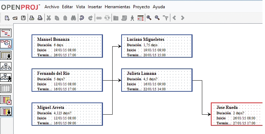Open the Archivo menu
Viewport: 265px width, 134px height.
point(52,7)
